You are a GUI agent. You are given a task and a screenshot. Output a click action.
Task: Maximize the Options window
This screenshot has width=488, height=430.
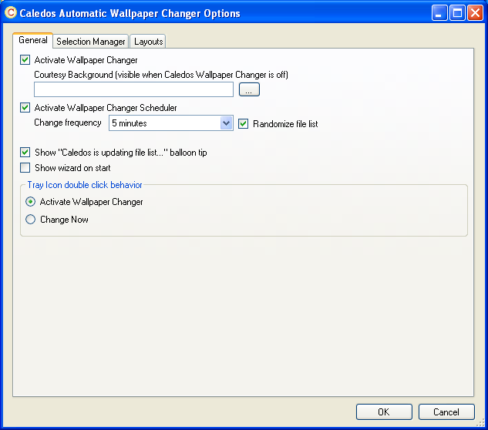[457, 13]
